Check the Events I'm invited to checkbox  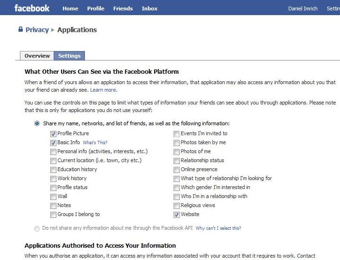(x=176, y=134)
